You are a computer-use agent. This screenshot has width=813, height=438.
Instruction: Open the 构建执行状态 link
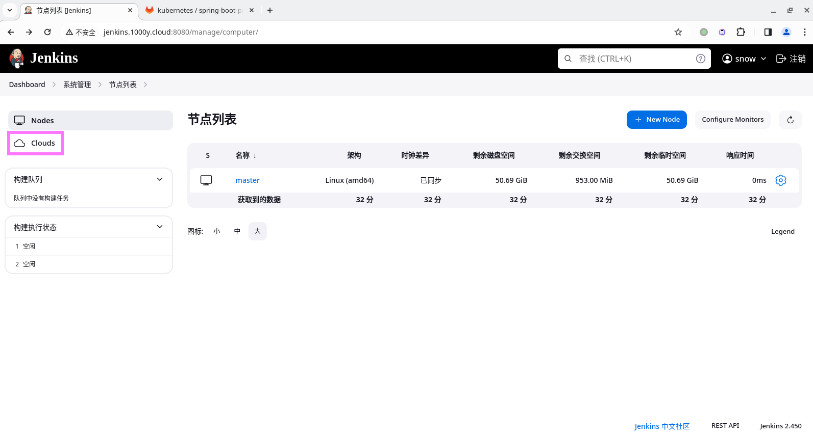pyautogui.click(x=35, y=227)
